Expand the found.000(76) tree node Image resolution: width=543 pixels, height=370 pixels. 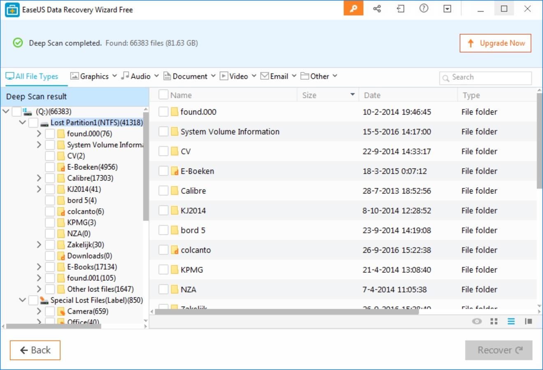point(39,134)
